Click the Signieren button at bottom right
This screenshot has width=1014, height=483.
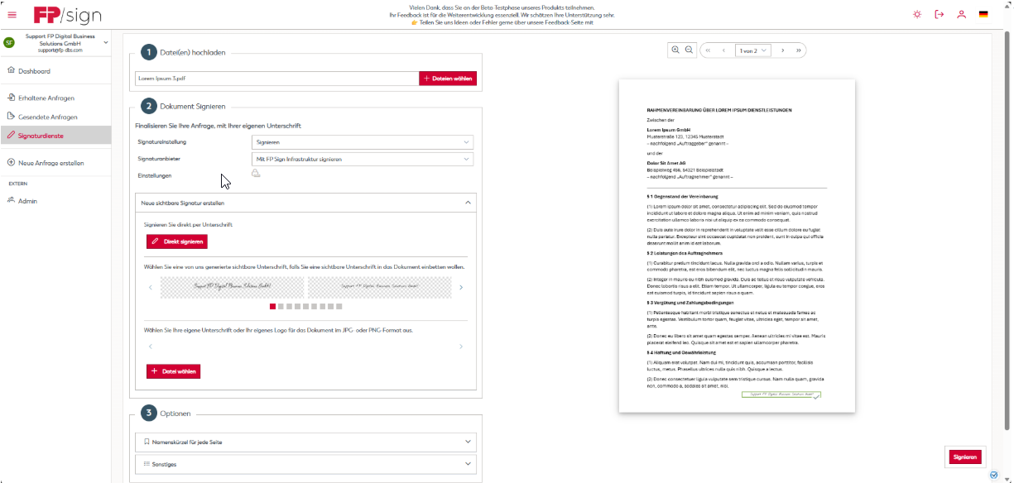[964, 457]
